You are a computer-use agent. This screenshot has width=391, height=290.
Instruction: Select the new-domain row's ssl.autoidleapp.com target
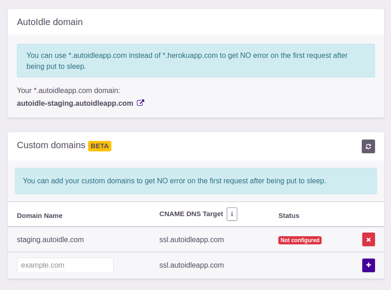[191, 265]
